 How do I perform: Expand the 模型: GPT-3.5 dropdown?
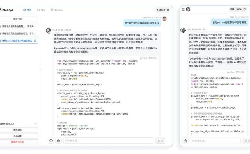click(x=19, y=124)
